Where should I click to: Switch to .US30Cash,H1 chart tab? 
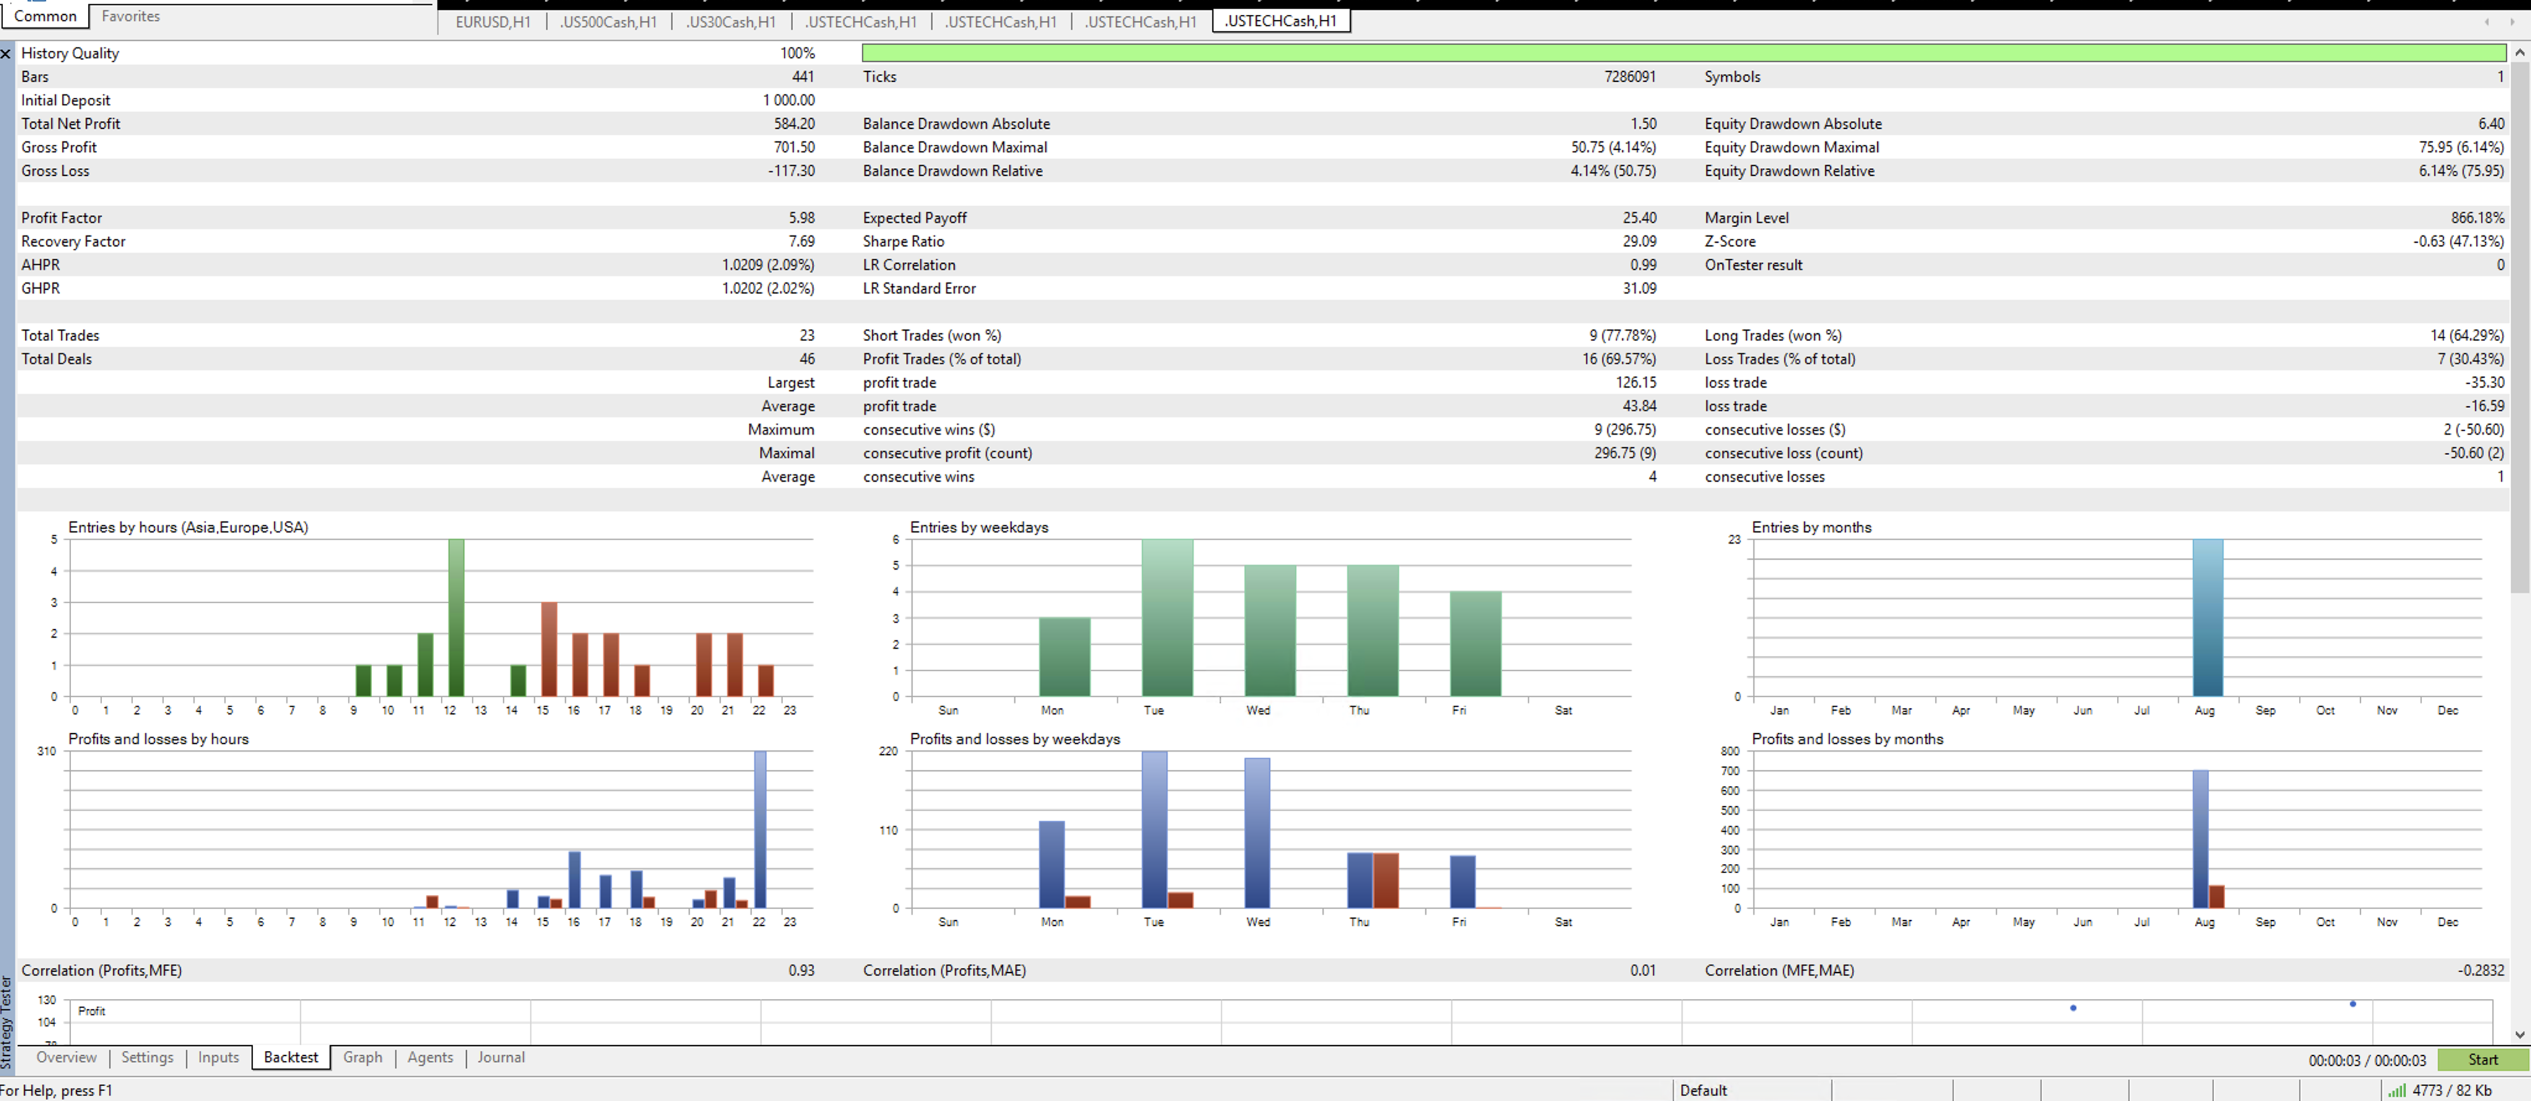[730, 22]
